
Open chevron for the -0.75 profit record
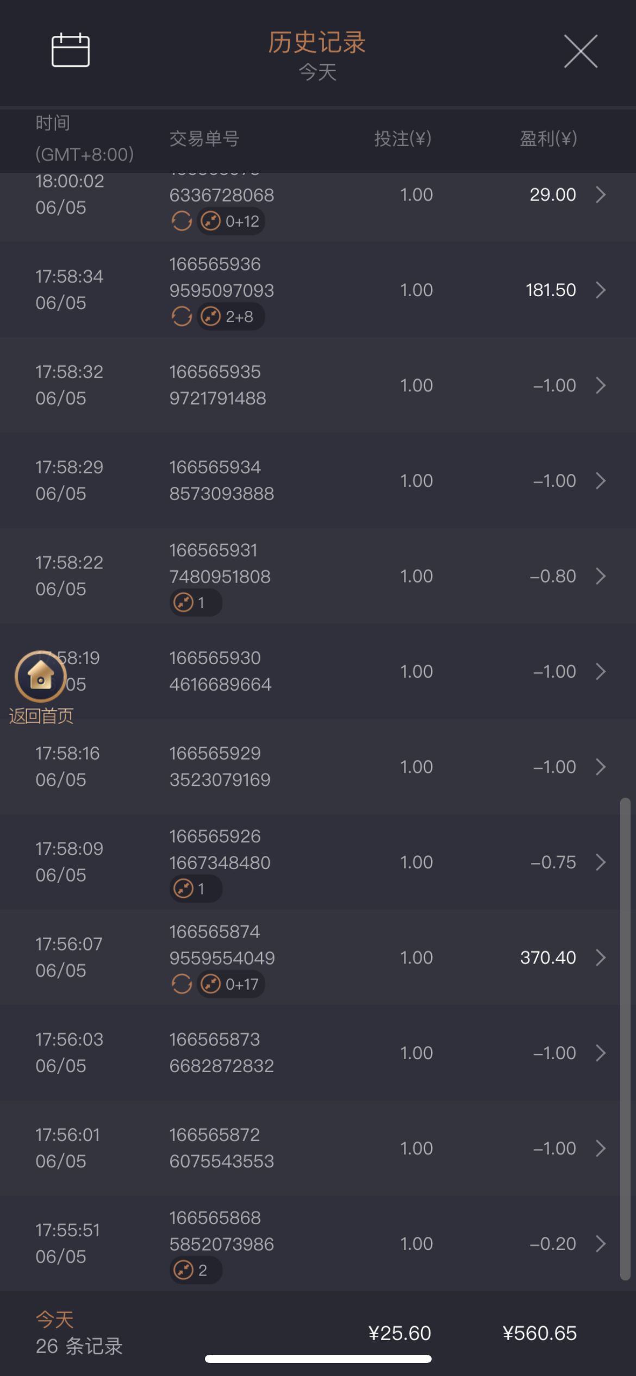[601, 862]
